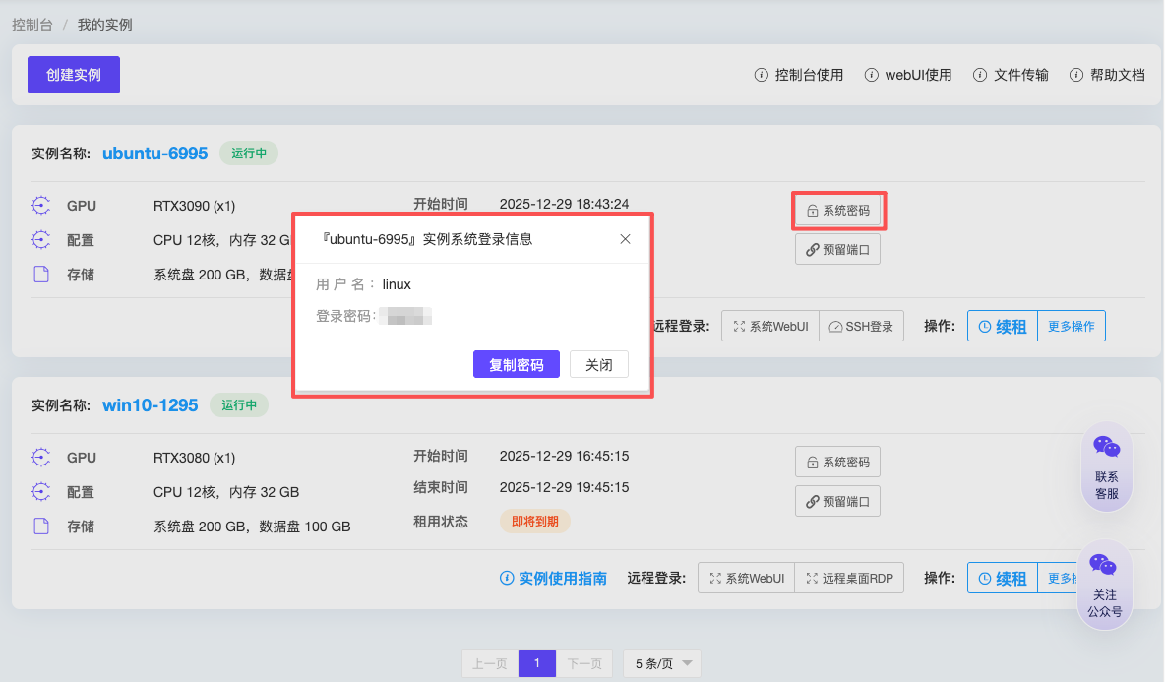Click 预留端口 for win10-1295 instance
1165x682 pixels.
[838, 501]
